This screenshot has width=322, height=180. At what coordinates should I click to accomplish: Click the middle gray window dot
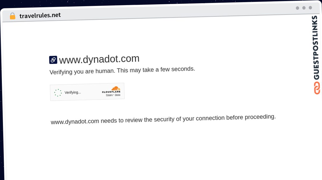click(x=304, y=8)
